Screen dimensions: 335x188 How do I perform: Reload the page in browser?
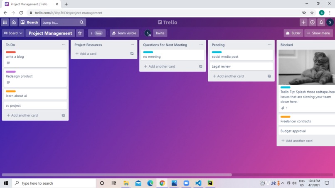pyautogui.click(x=21, y=13)
